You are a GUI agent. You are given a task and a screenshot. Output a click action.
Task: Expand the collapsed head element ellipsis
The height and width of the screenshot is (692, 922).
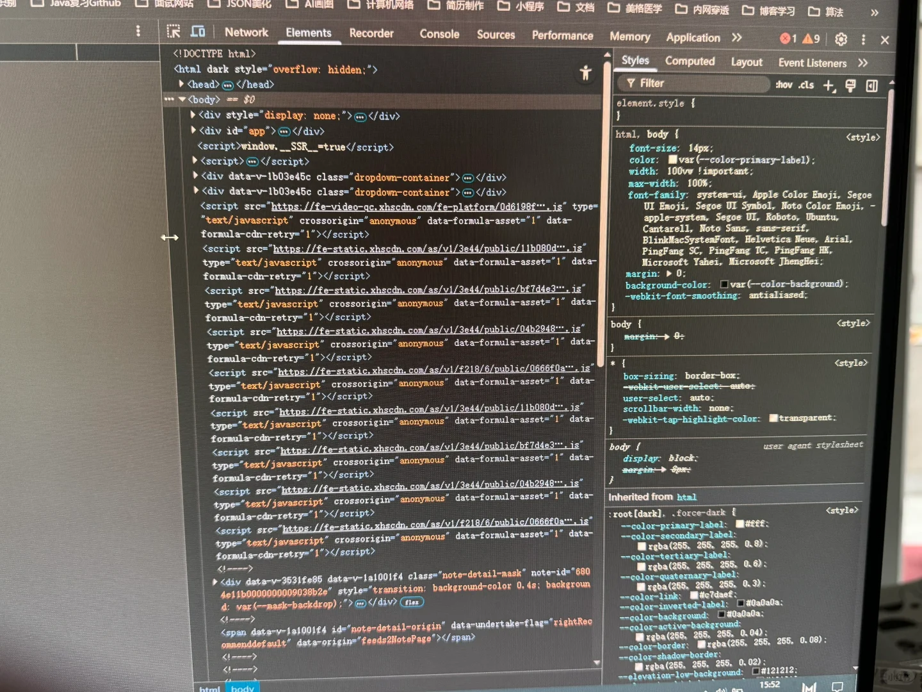(x=227, y=85)
